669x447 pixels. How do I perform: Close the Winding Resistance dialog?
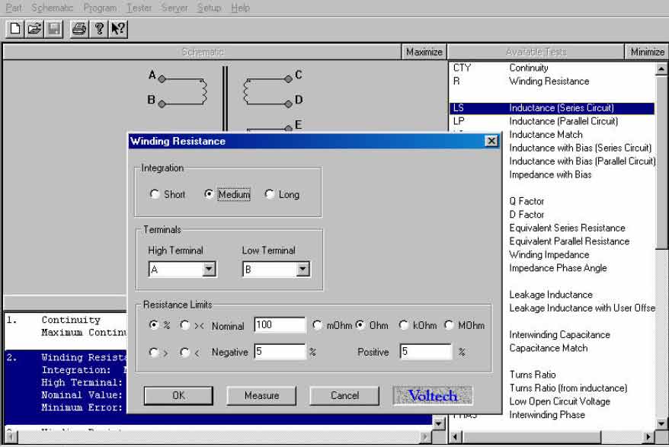point(491,141)
